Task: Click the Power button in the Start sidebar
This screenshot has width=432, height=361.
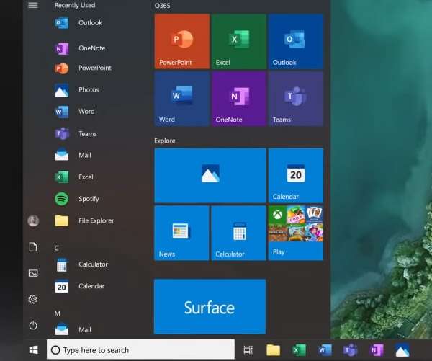Action: point(32,326)
